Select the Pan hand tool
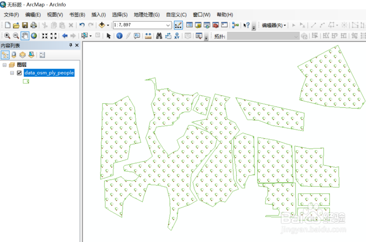 coord(25,36)
